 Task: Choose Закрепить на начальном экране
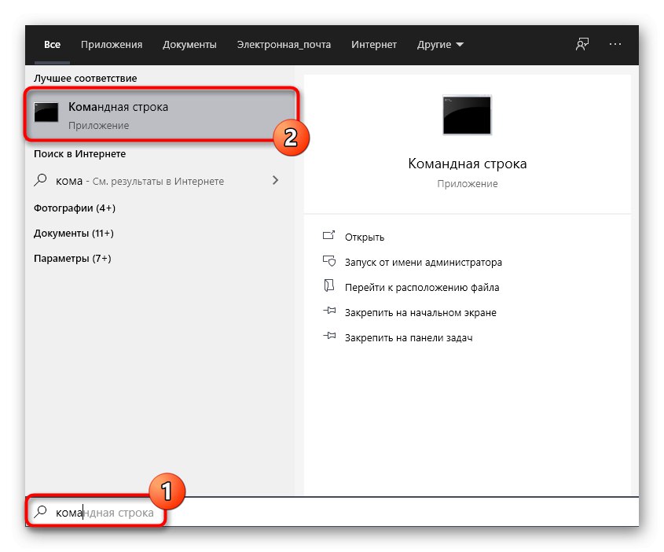click(420, 313)
